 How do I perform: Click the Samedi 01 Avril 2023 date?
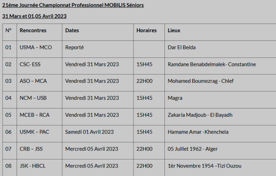tap(89, 132)
